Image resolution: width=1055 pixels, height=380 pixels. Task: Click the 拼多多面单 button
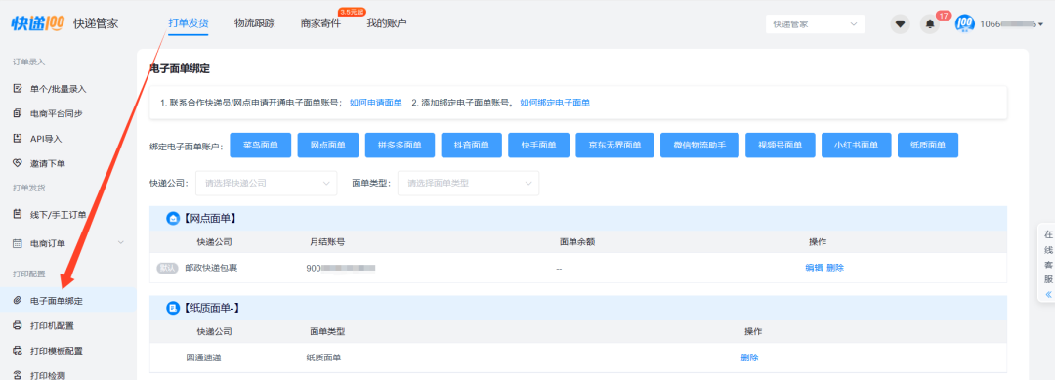[x=400, y=146]
